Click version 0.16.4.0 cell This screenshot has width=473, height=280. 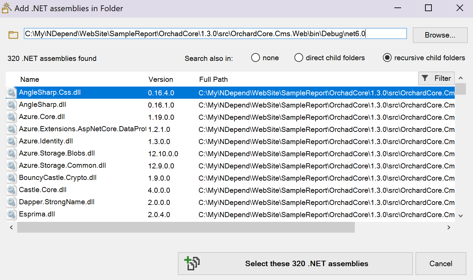pyautogui.click(x=161, y=93)
